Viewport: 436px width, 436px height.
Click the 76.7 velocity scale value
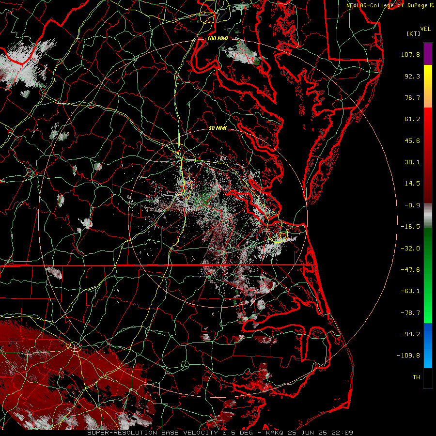412,97
